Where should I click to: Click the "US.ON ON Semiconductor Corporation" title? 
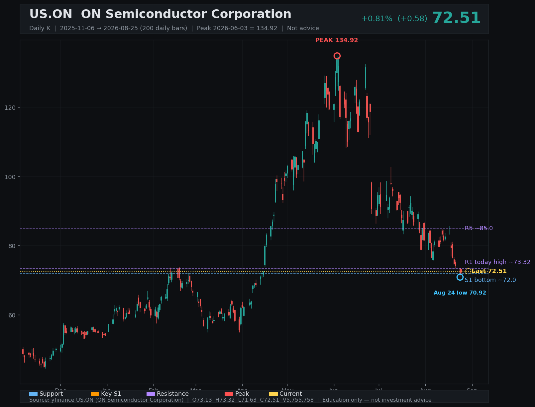(x=160, y=14)
